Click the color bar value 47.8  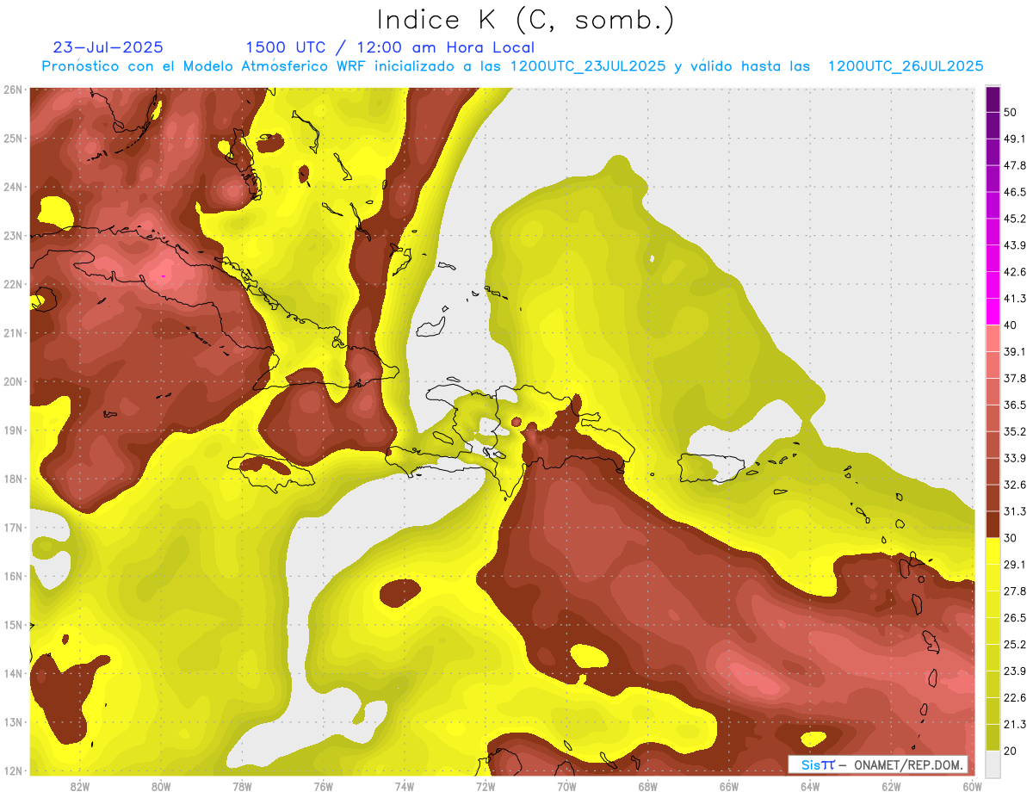click(x=1015, y=165)
